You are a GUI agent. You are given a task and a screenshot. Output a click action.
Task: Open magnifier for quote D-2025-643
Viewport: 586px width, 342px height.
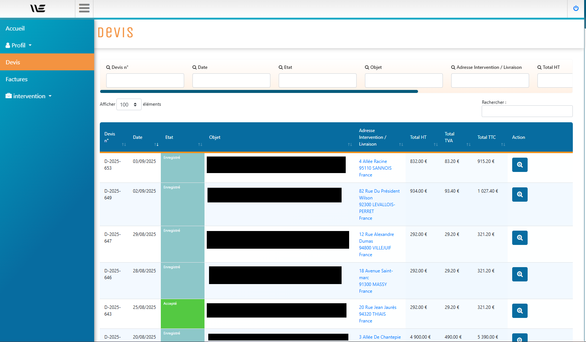coord(519,311)
